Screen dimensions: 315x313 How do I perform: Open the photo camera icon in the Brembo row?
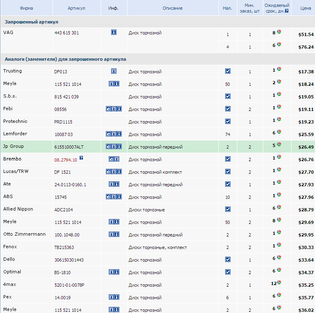click(111, 159)
